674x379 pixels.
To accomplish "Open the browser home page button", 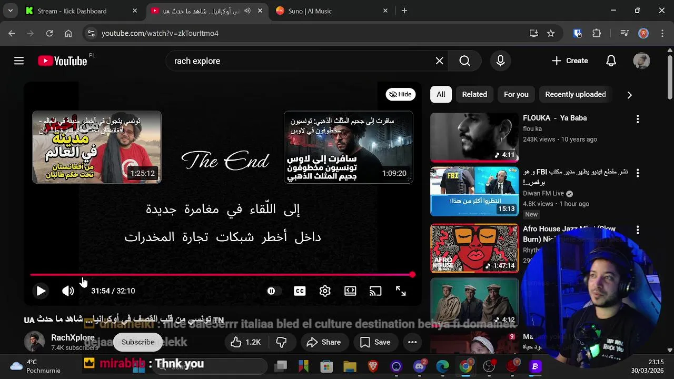I will point(68,33).
